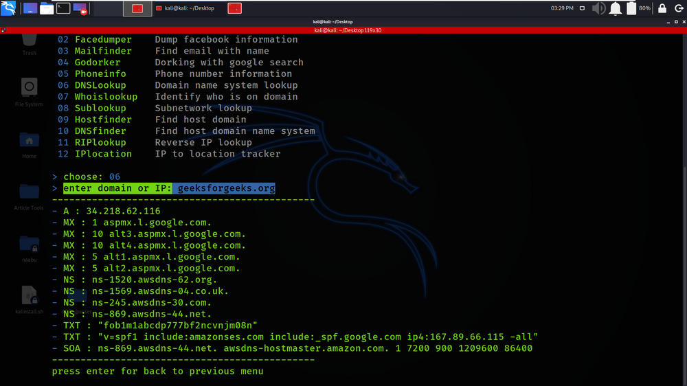Switch to red terminal button right of title
Viewport: 687px width, 386px height.
[235, 8]
